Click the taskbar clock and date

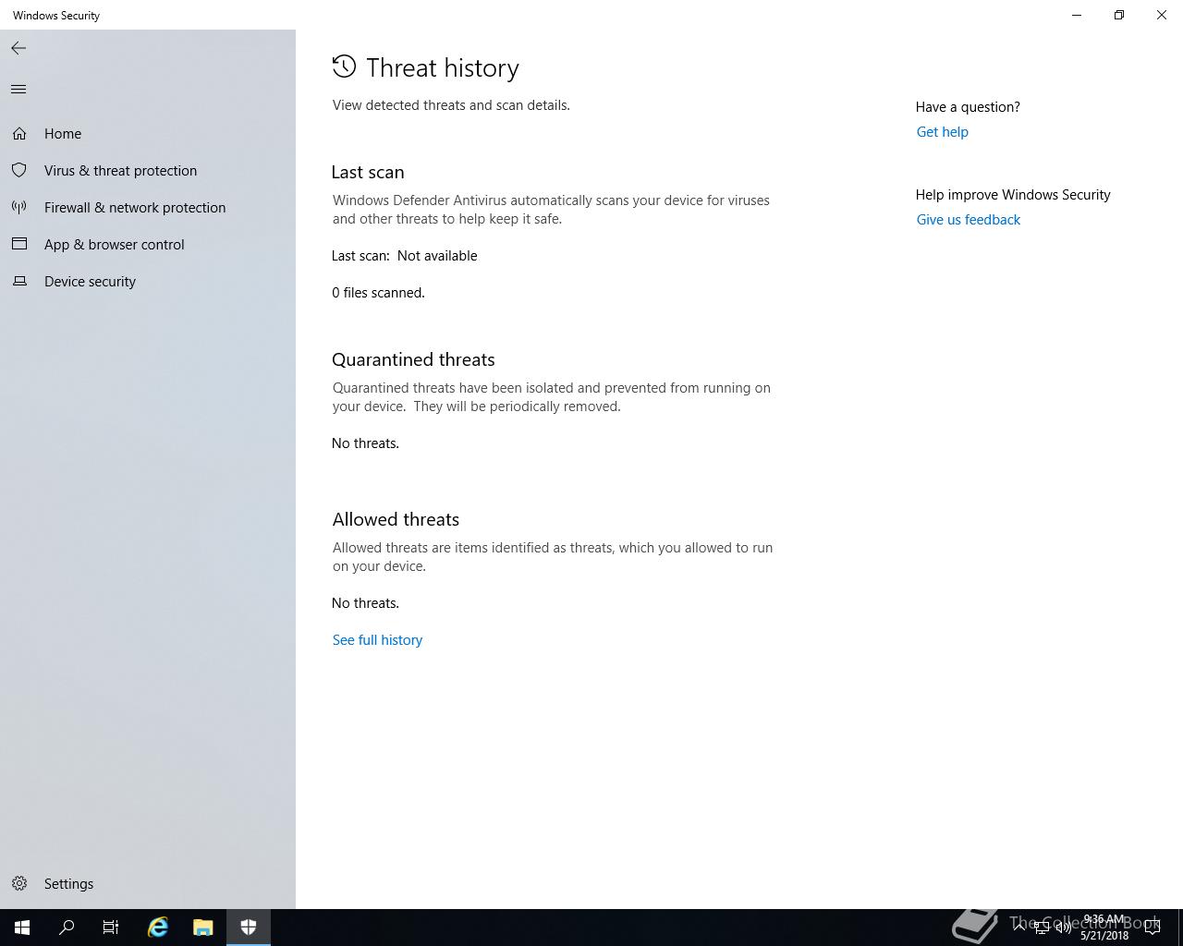(1104, 928)
